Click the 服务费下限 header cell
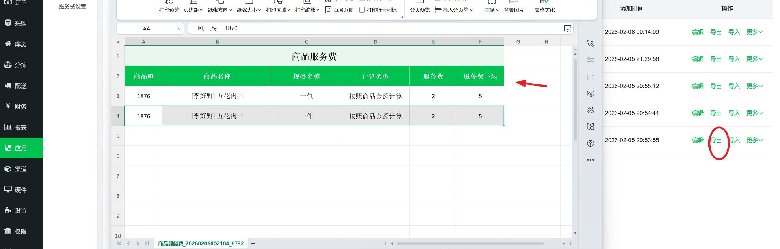This screenshot has height=249, width=780. [480, 76]
